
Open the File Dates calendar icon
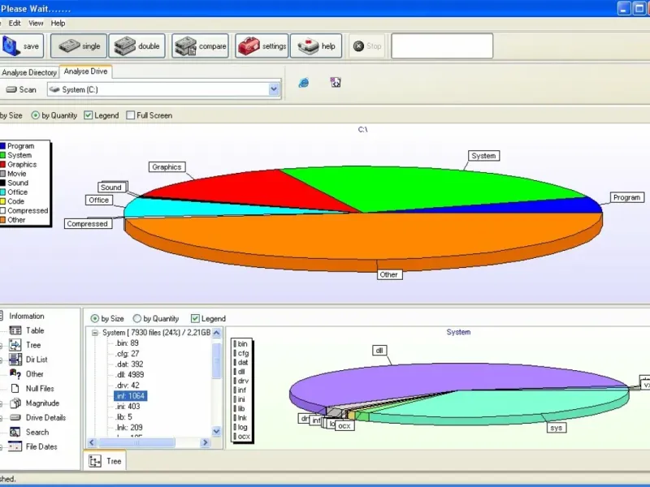[x=15, y=446]
